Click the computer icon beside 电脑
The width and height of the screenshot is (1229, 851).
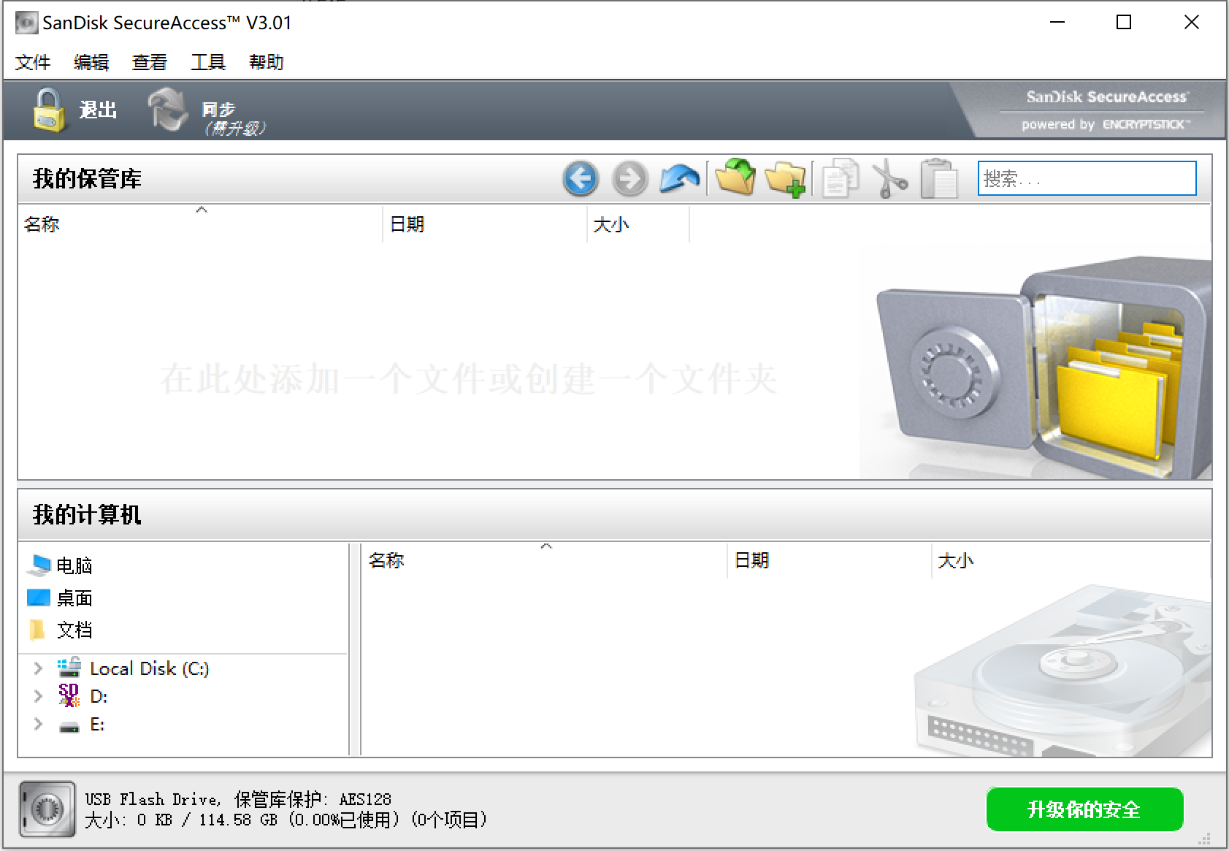pos(39,565)
